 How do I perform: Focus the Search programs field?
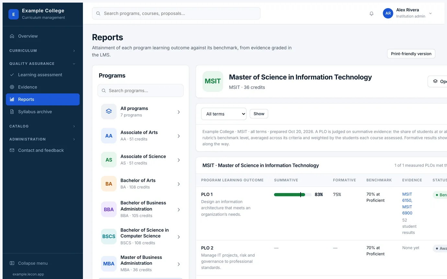[141, 91]
